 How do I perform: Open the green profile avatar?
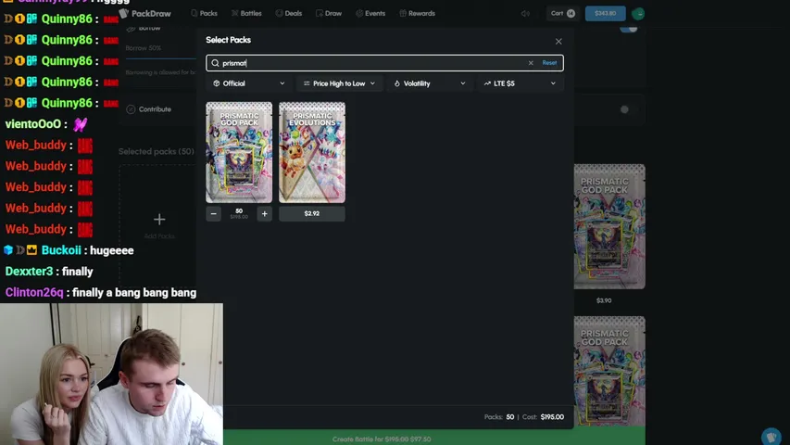click(638, 14)
